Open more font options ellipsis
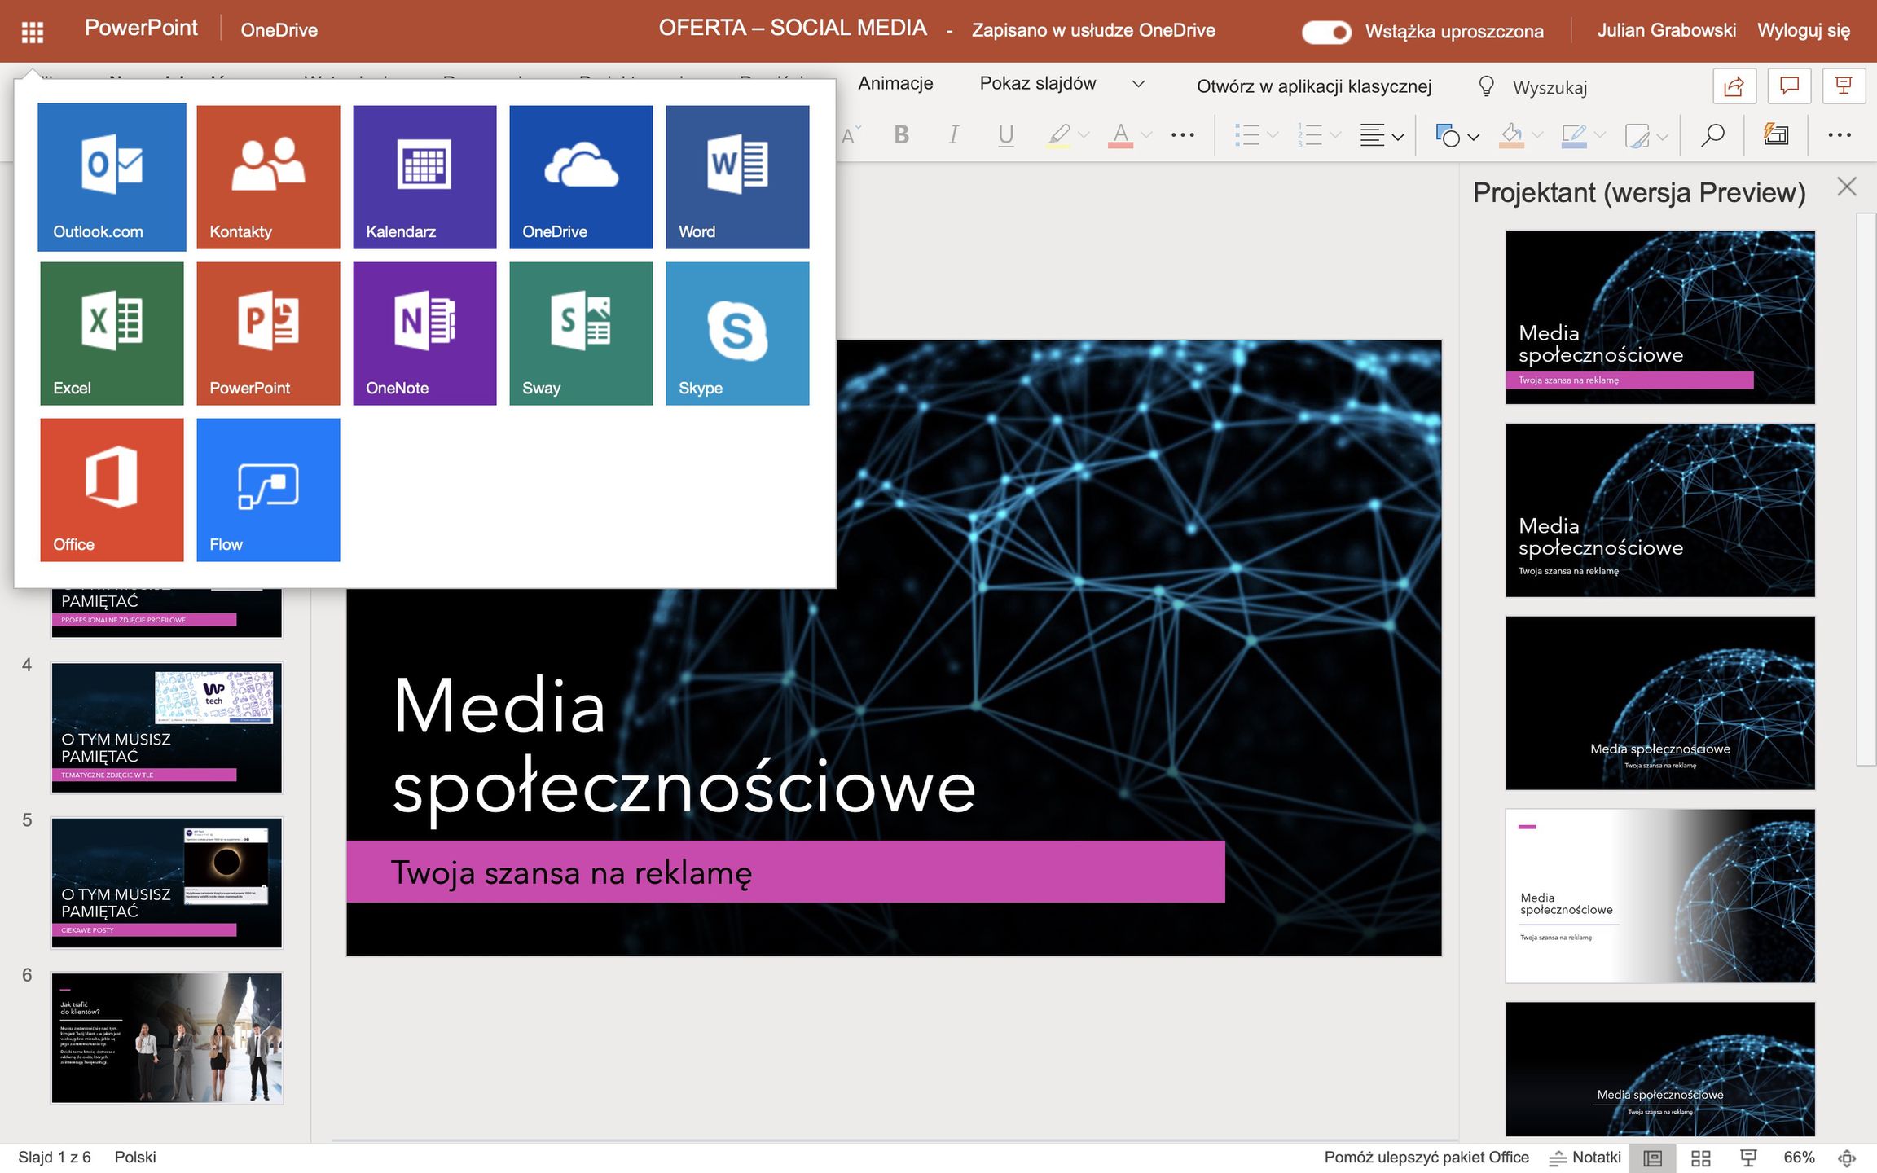 pyautogui.click(x=1182, y=135)
